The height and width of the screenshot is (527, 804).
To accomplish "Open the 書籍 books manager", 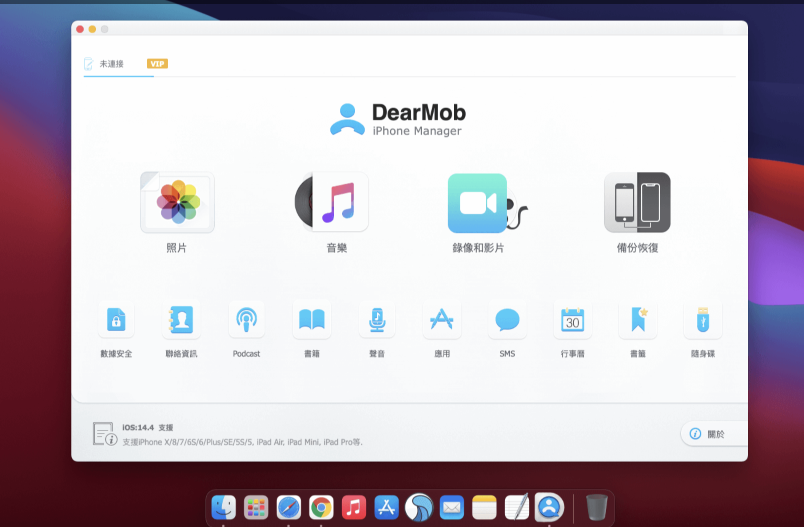I will click(312, 319).
